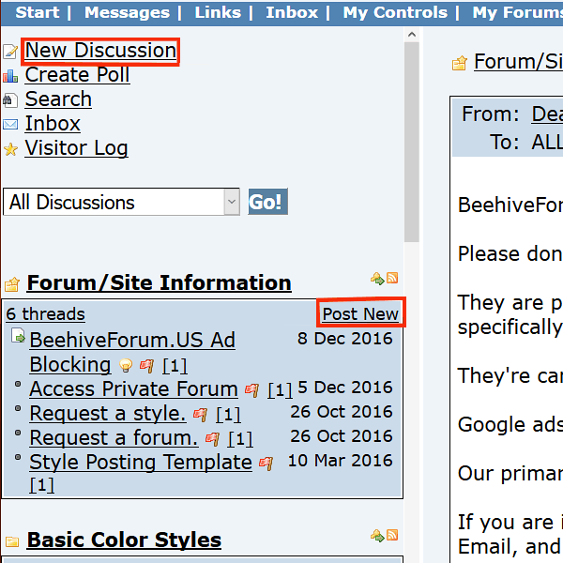This screenshot has width=563, height=563.
Task: Open My Controls in the top navigation
Action: click(x=395, y=12)
